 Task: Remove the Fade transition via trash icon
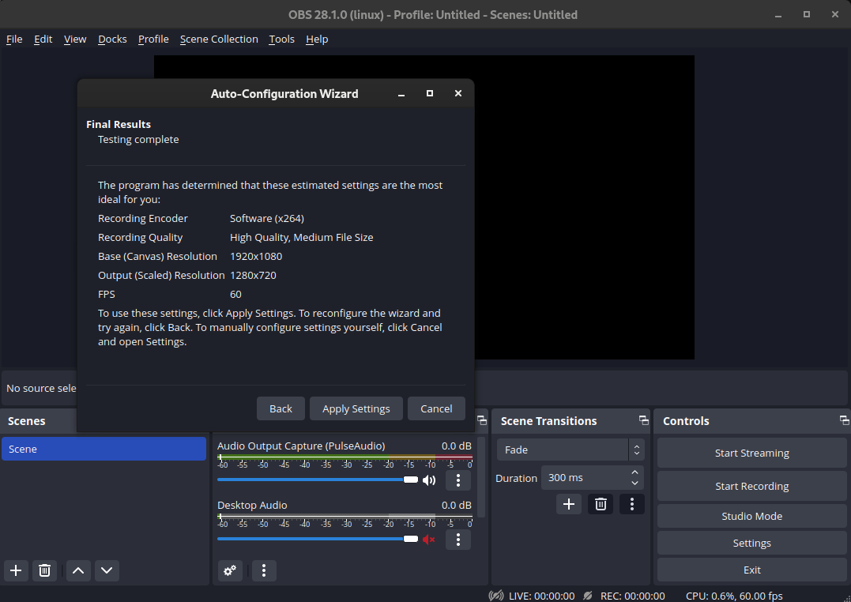tap(600, 503)
